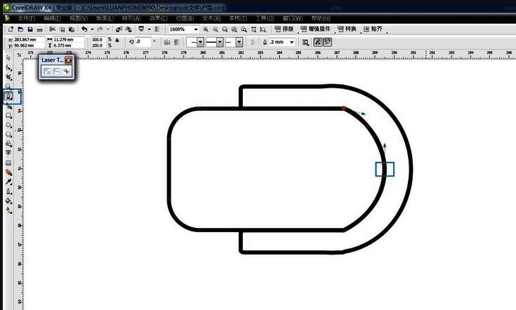The image size is (516, 310).
Task: Click the rotation angle input field
Action: pyautogui.click(x=143, y=42)
